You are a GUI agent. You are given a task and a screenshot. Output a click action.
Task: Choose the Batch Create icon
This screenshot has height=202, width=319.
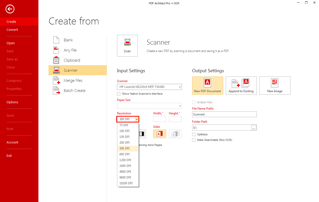[x=56, y=90]
